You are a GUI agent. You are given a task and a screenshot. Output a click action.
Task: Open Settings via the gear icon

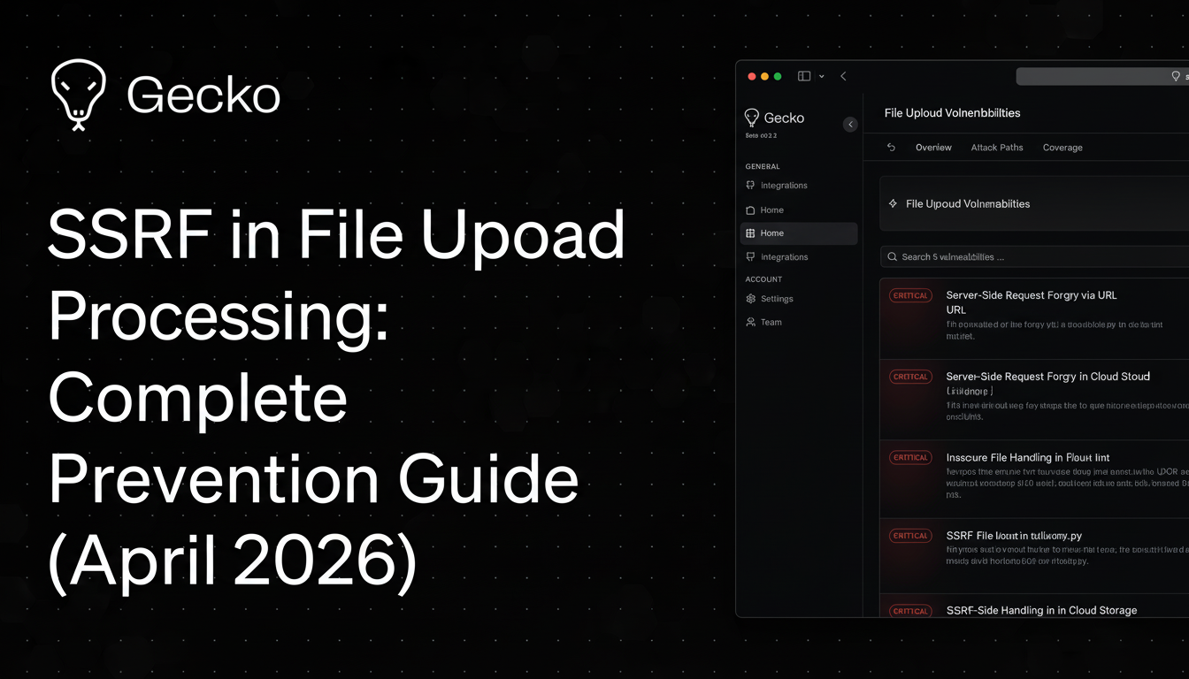(x=751, y=299)
